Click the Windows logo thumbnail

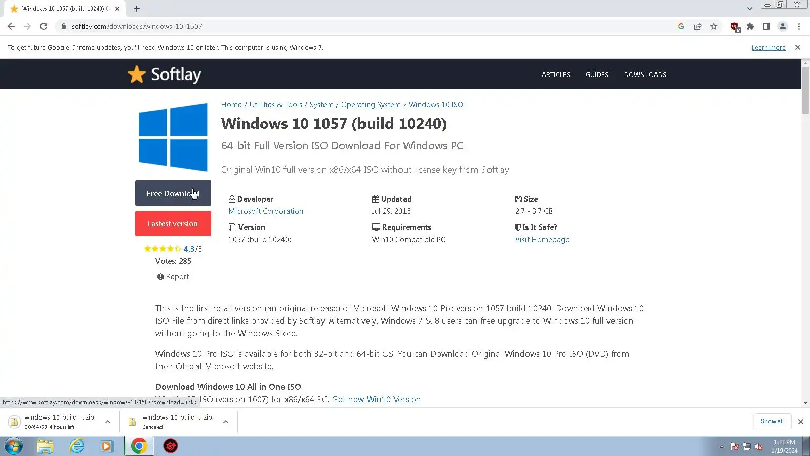coord(173,137)
